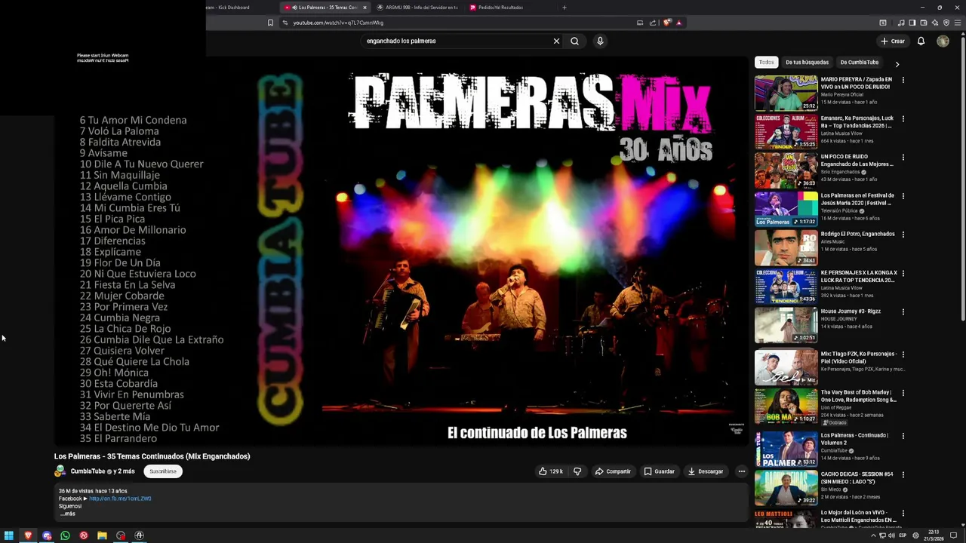Screen dimensions: 966x543
Task: Open the Facebook link in the description
Action: coord(120,499)
